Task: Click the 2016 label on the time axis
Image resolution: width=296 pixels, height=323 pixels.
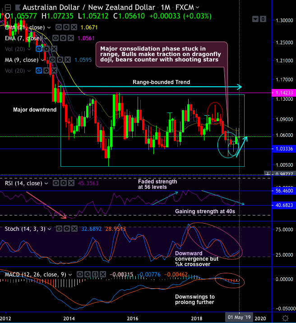Action: pyautogui.click(x=133, y=318)
